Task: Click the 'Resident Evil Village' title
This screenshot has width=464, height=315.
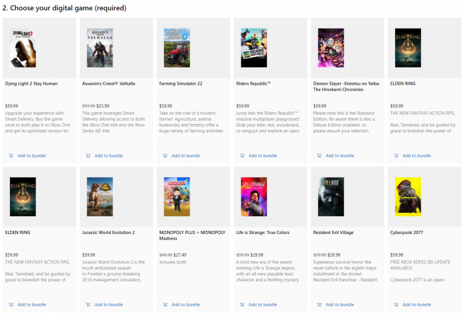Action: point(333,233)
